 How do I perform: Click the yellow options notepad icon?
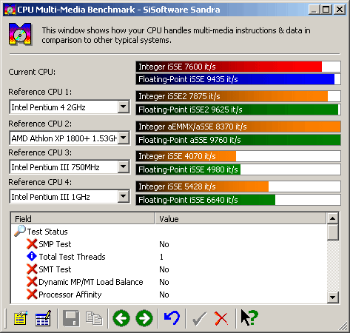coord(21,318)
